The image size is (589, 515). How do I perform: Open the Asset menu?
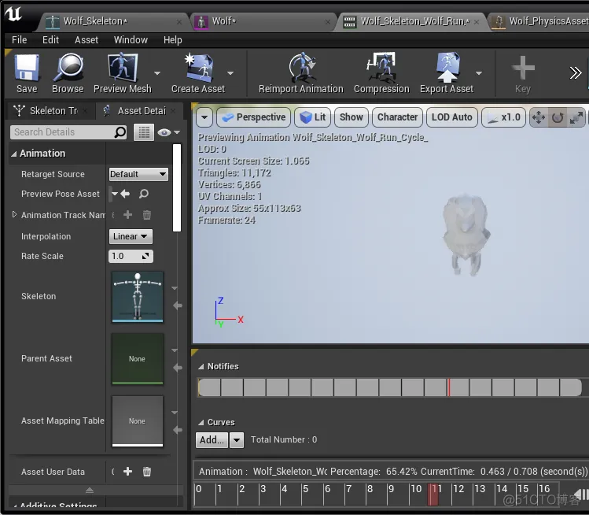click(x=87, y=40)
